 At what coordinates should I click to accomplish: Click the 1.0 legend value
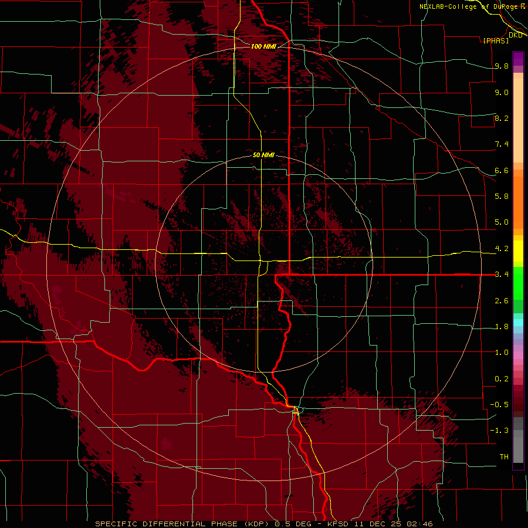[x=502, y=353]
